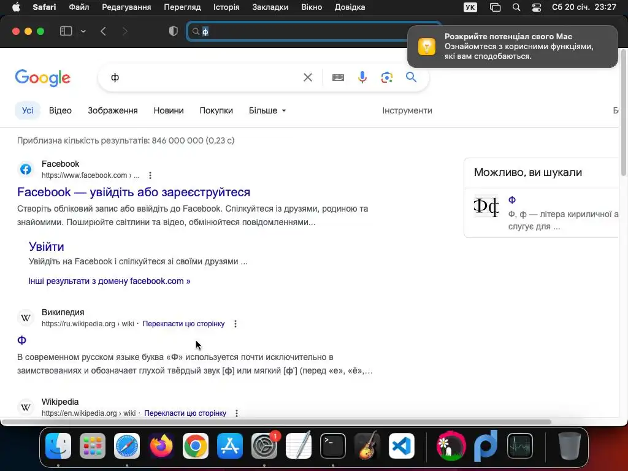Go back with the back arrow

click(103, 31)
